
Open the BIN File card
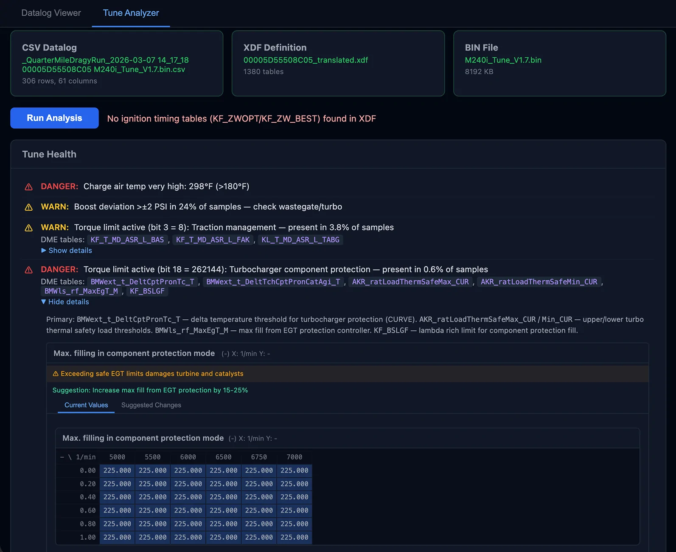560,63
